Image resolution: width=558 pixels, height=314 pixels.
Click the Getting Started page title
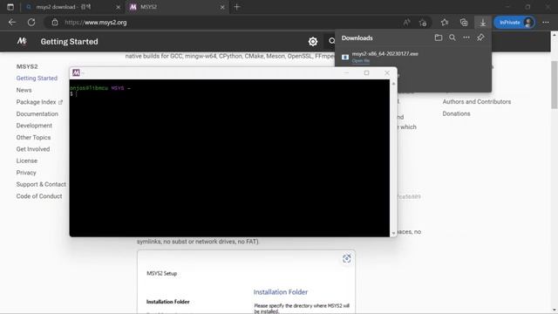69,42
